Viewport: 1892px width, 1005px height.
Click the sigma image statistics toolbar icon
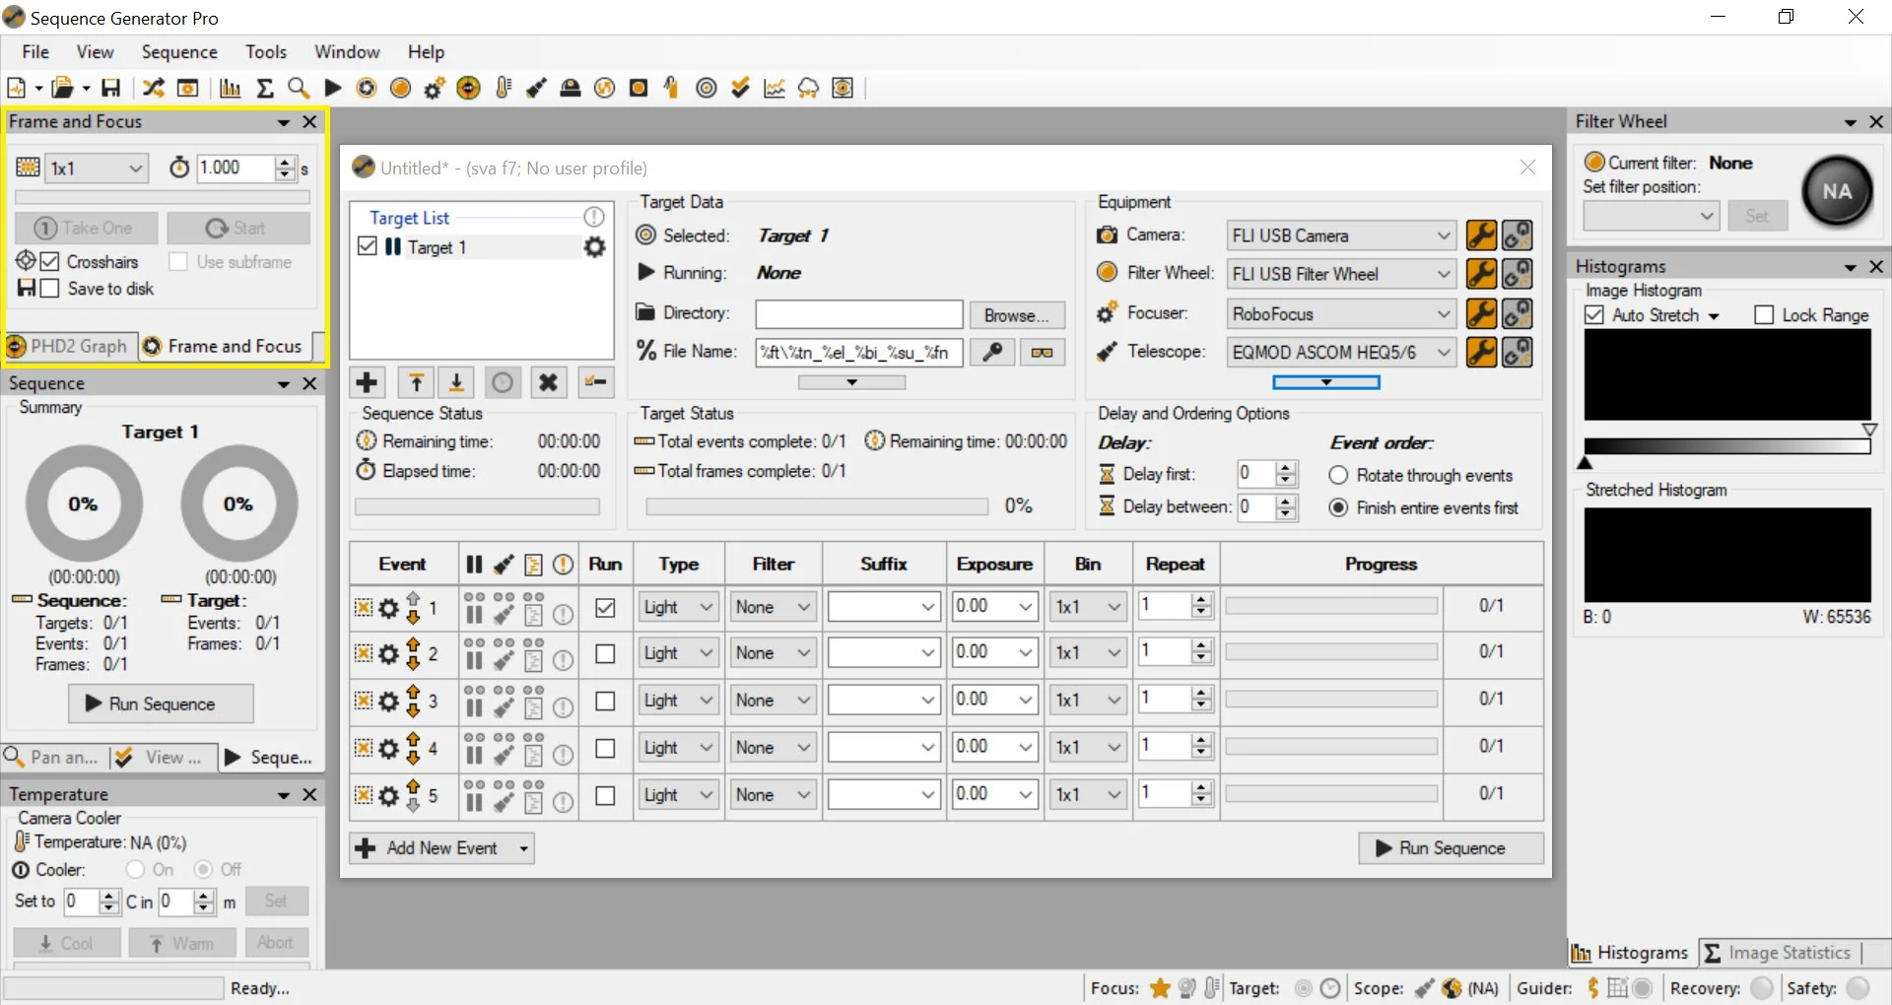click(x=265, y=88)
